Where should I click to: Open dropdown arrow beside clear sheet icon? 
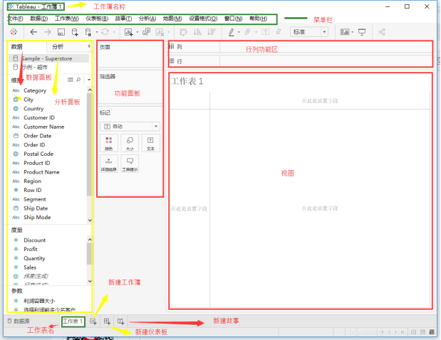(x=168, y=32)
